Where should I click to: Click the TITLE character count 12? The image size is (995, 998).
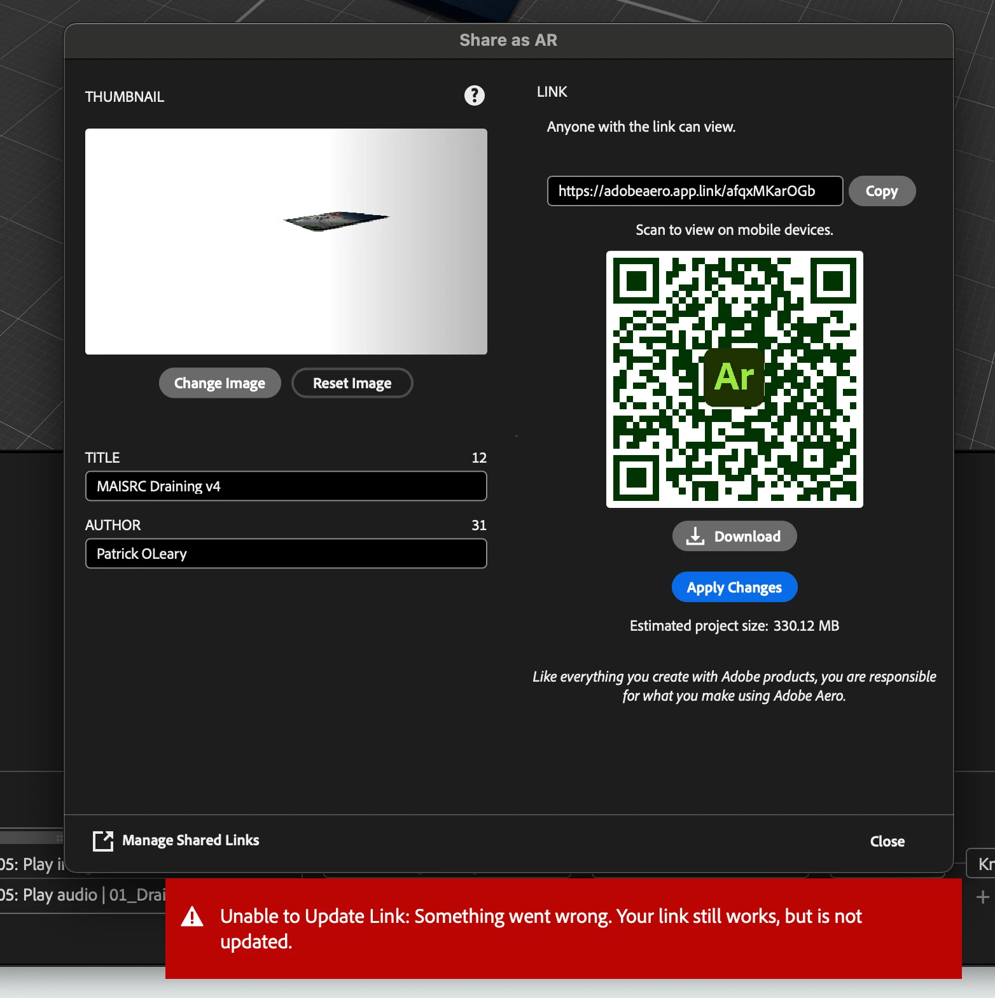(479, 458)
